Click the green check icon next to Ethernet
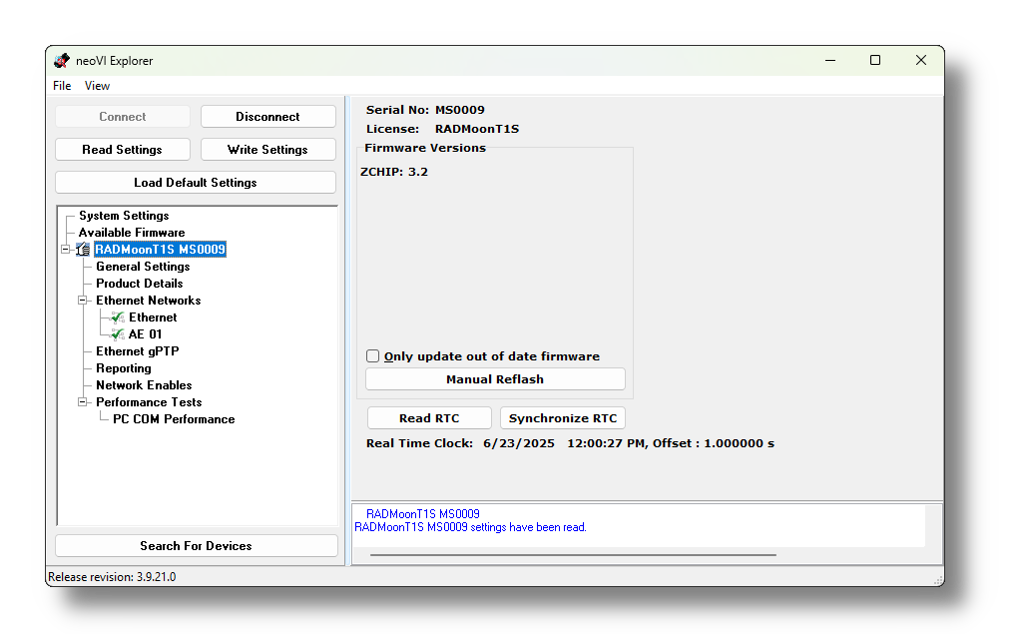Viewport: 1022px width, 634px height. (118, 317)
